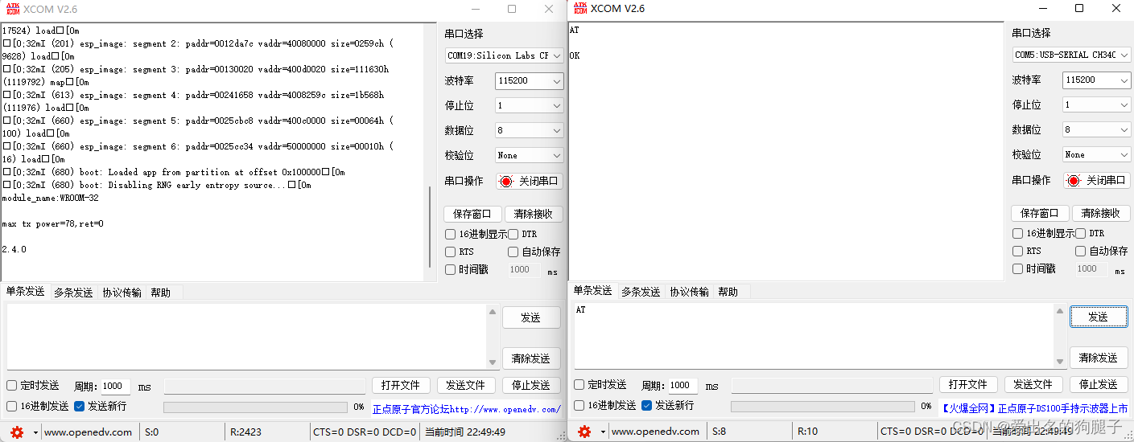Screen dimensions: 1134x442
Task: Click file send progress bar in left window
Action: click(255, 407)
